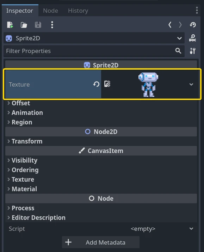The height and width of the screenshot is (252, 204).
Task: Click the property tools settings icon
Action: coord(192,51)
